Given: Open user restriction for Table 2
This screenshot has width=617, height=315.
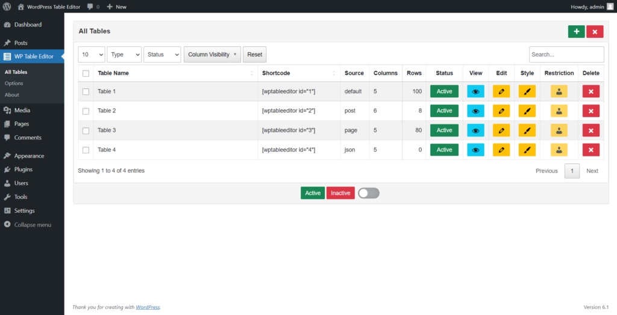Looking at the screenshot, I should (559, 111).
